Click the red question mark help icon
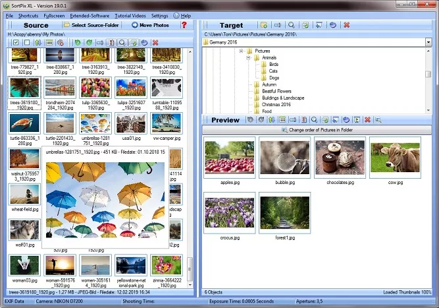Image resolution: width=439 pixels, height=308 pixels. (x=184, y=25)
